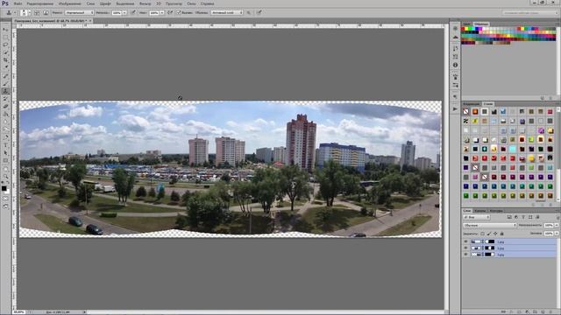Open the Изображение menu
Image resolution: width=561 pixels, height=315 pixels.
click(70, 3)
